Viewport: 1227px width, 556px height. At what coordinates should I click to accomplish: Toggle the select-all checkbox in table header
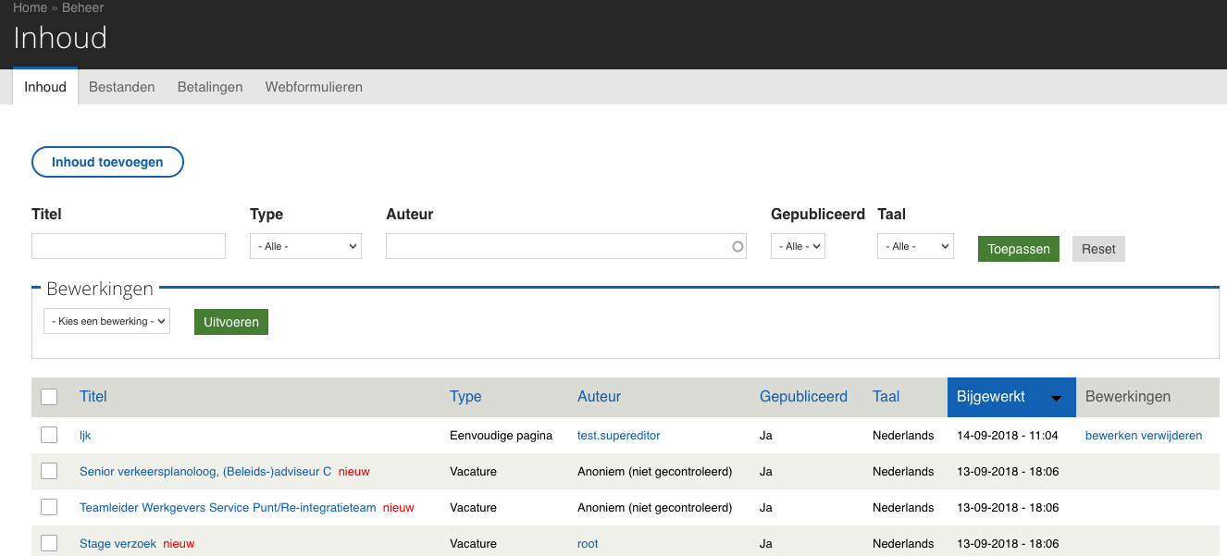coord(49,397)
